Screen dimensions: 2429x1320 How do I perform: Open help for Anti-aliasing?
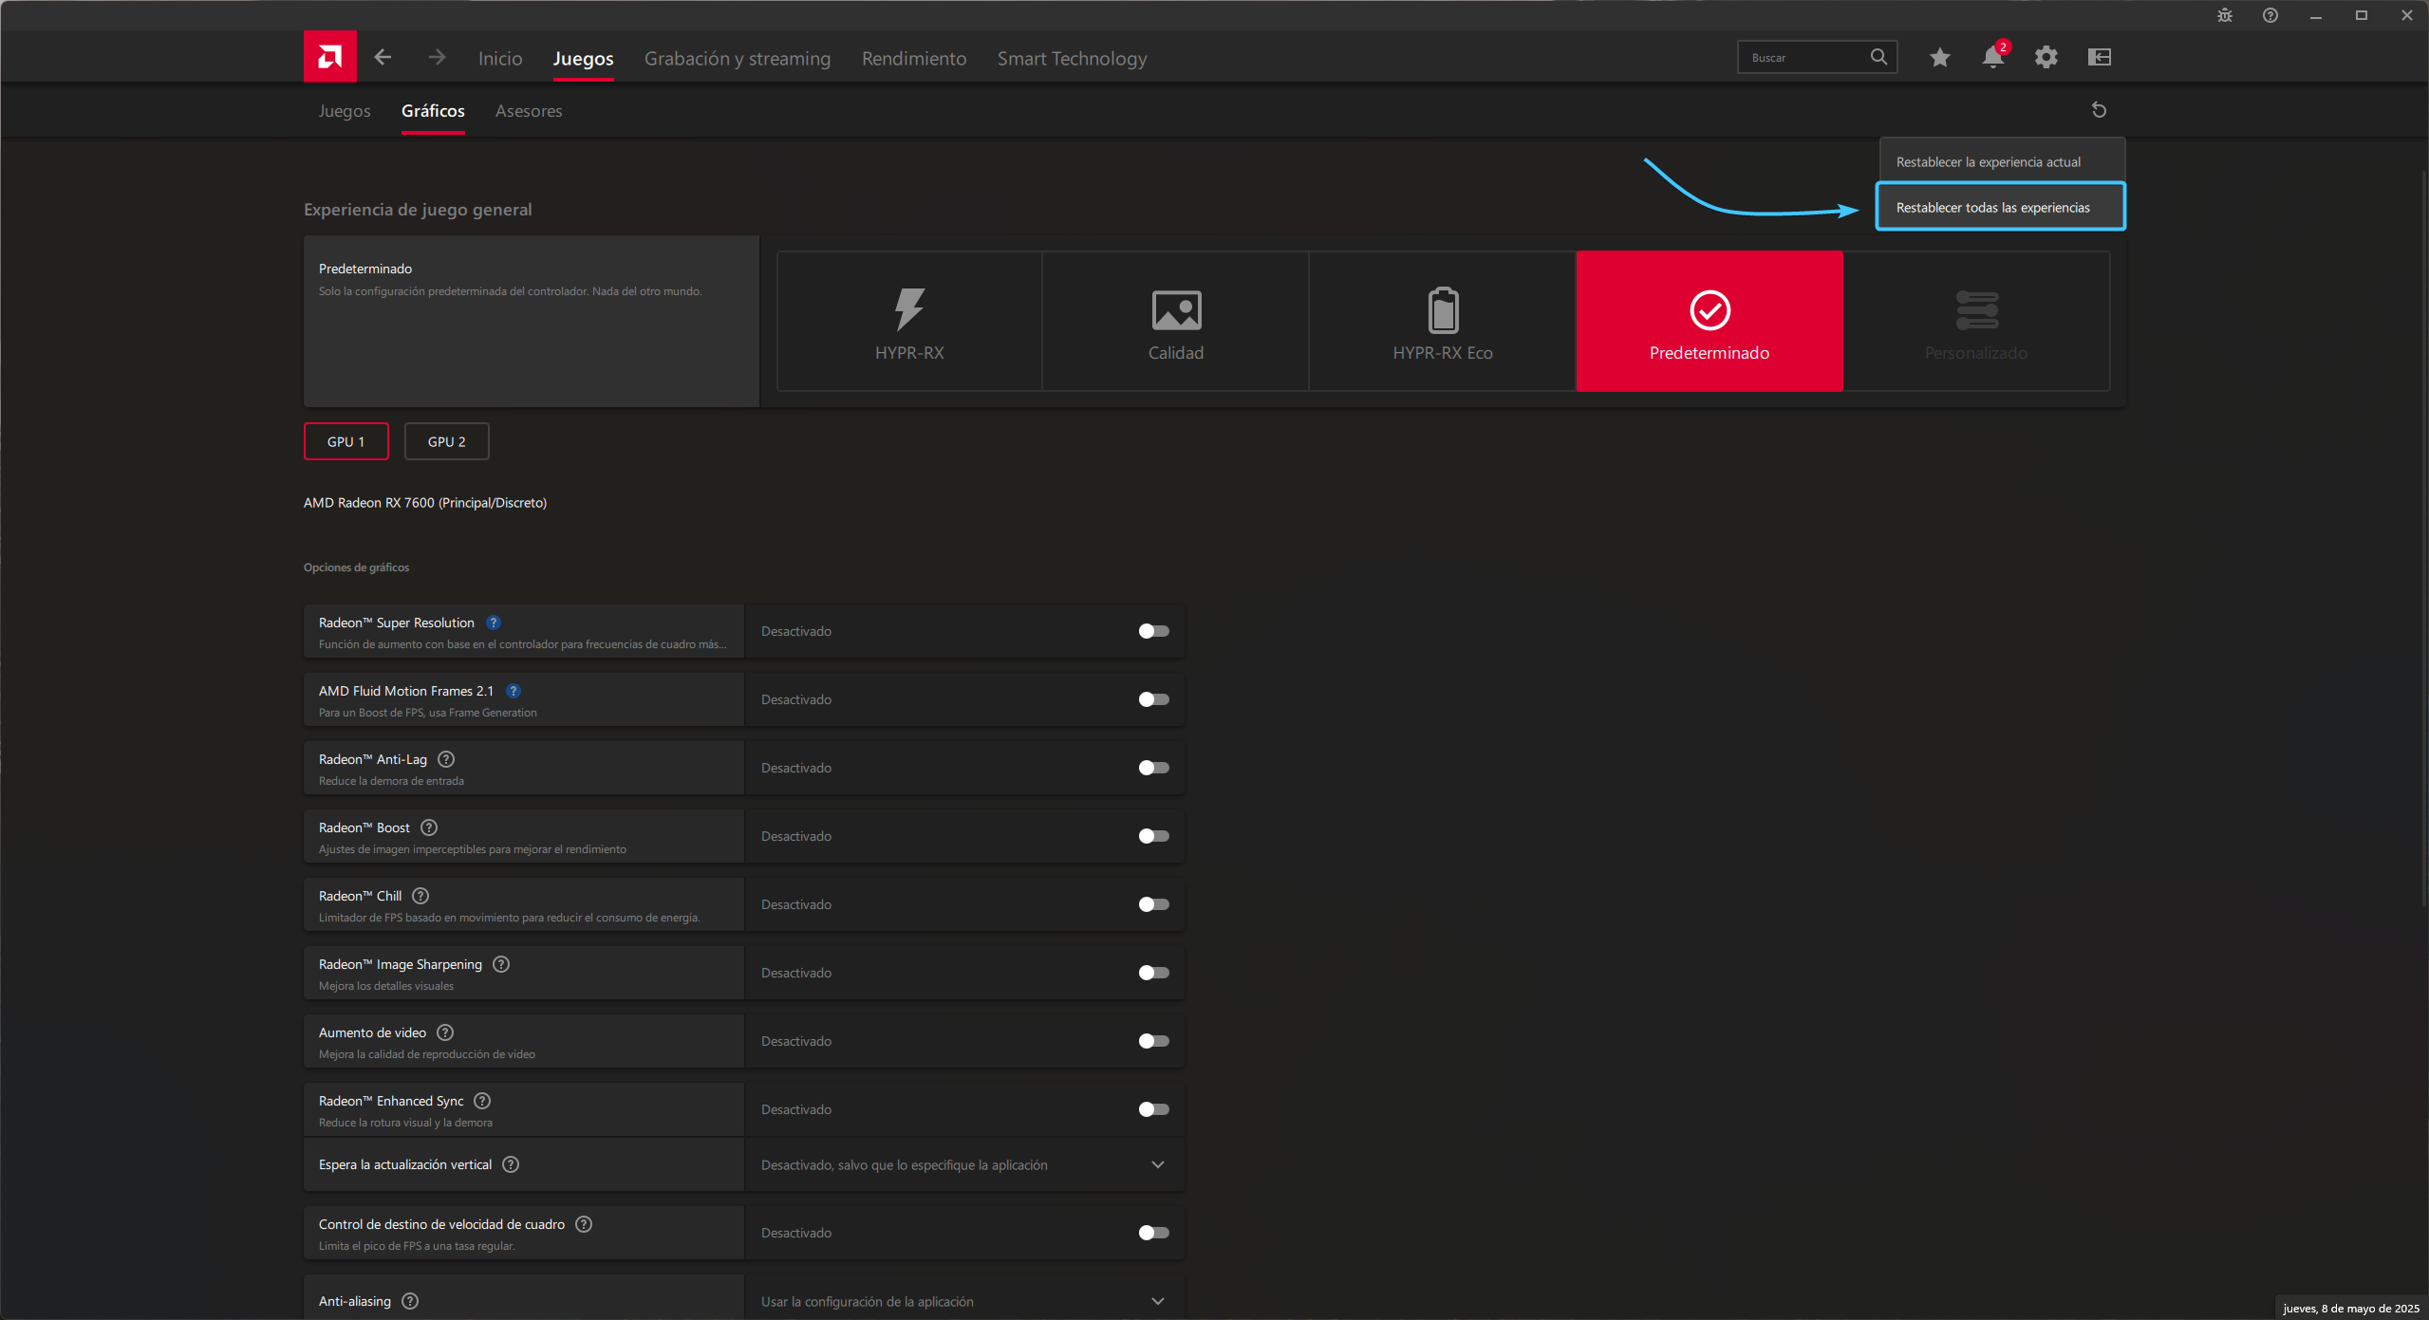point(410,1301)
